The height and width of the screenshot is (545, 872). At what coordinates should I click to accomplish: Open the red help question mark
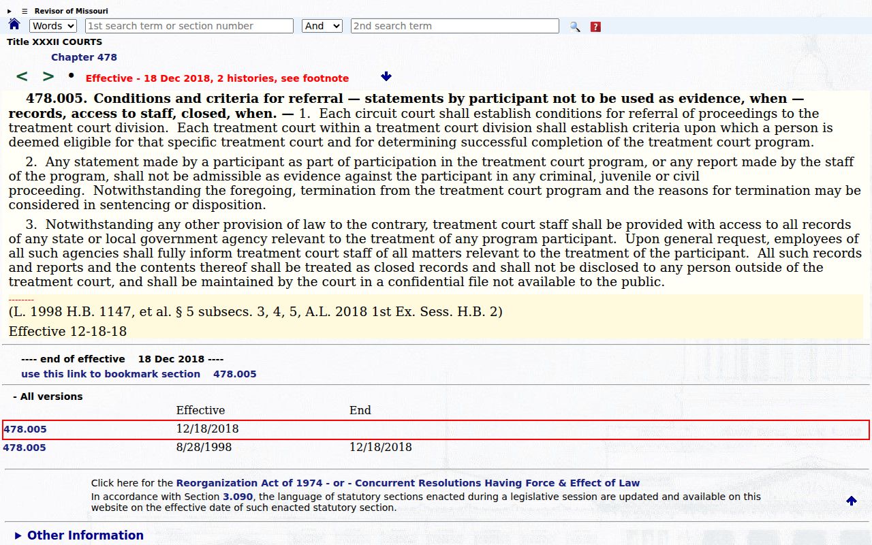pos(595,27)
